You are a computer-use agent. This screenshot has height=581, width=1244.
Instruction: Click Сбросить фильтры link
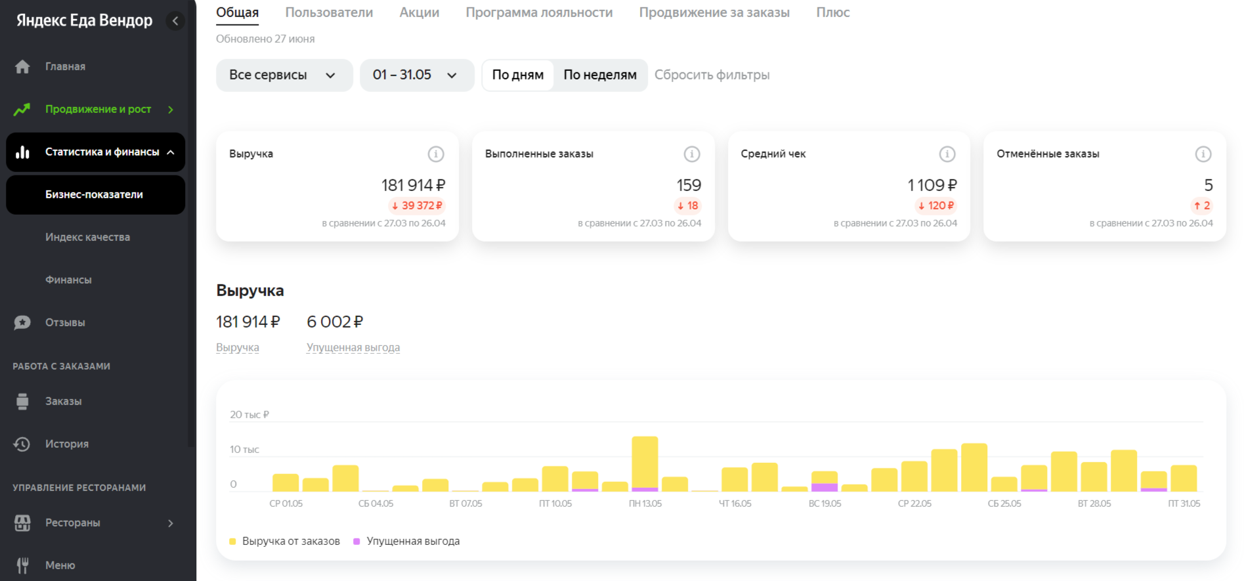712,75
